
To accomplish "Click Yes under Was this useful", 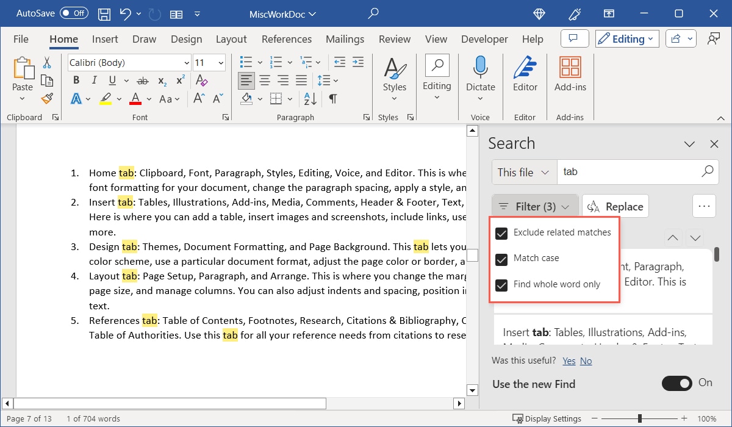I will [569, 361].
